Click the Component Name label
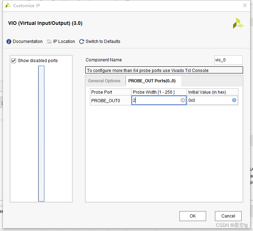The height and width of the screenshot is (231, 253). coord(104,60)
